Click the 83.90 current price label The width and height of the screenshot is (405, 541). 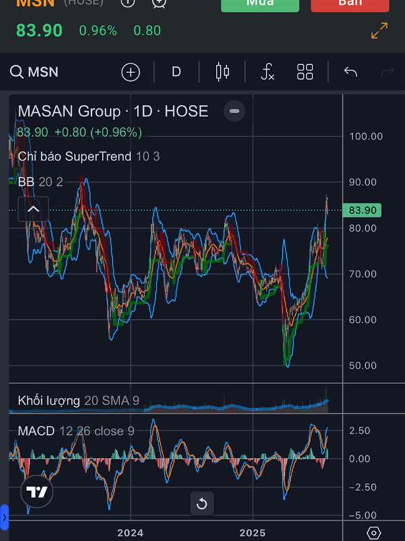362,210
